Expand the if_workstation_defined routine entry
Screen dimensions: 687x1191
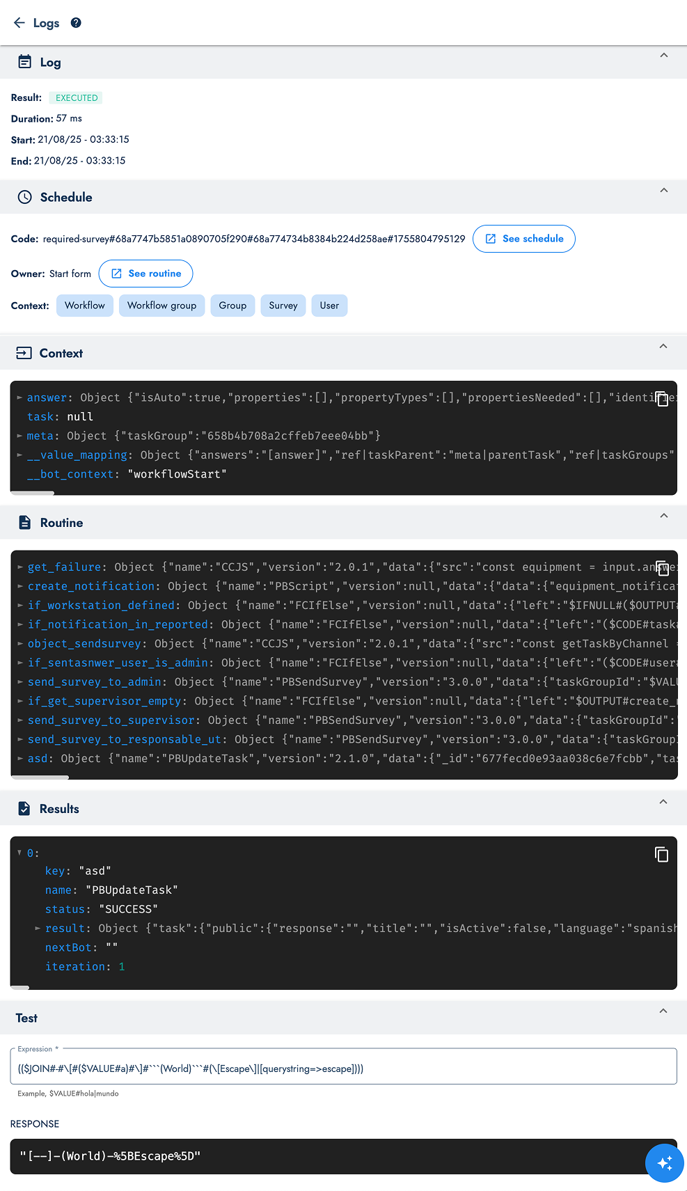[20, 606]
